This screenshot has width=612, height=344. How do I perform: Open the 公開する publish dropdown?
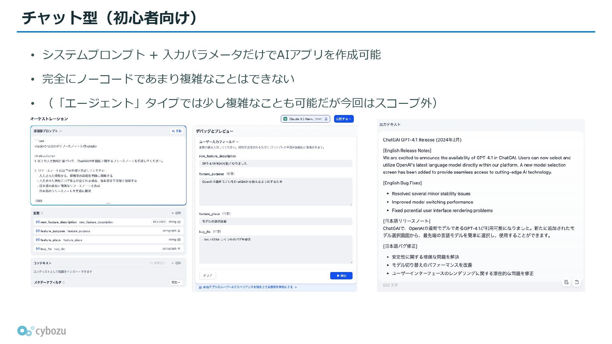click(x=344, y=119)
